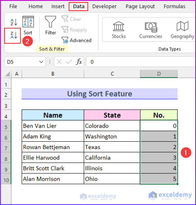Open the File menu
Screen dimensions: 196x205
(x=13, y=6)
